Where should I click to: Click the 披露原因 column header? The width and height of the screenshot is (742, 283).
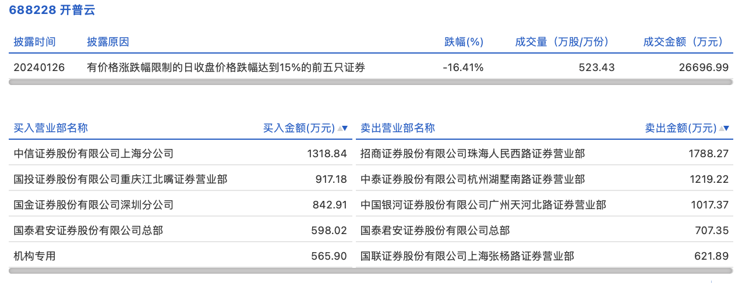pos(108,42)
